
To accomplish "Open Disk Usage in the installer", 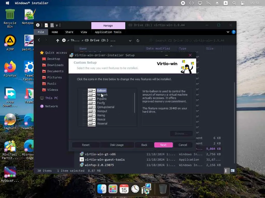I will 117,145.
